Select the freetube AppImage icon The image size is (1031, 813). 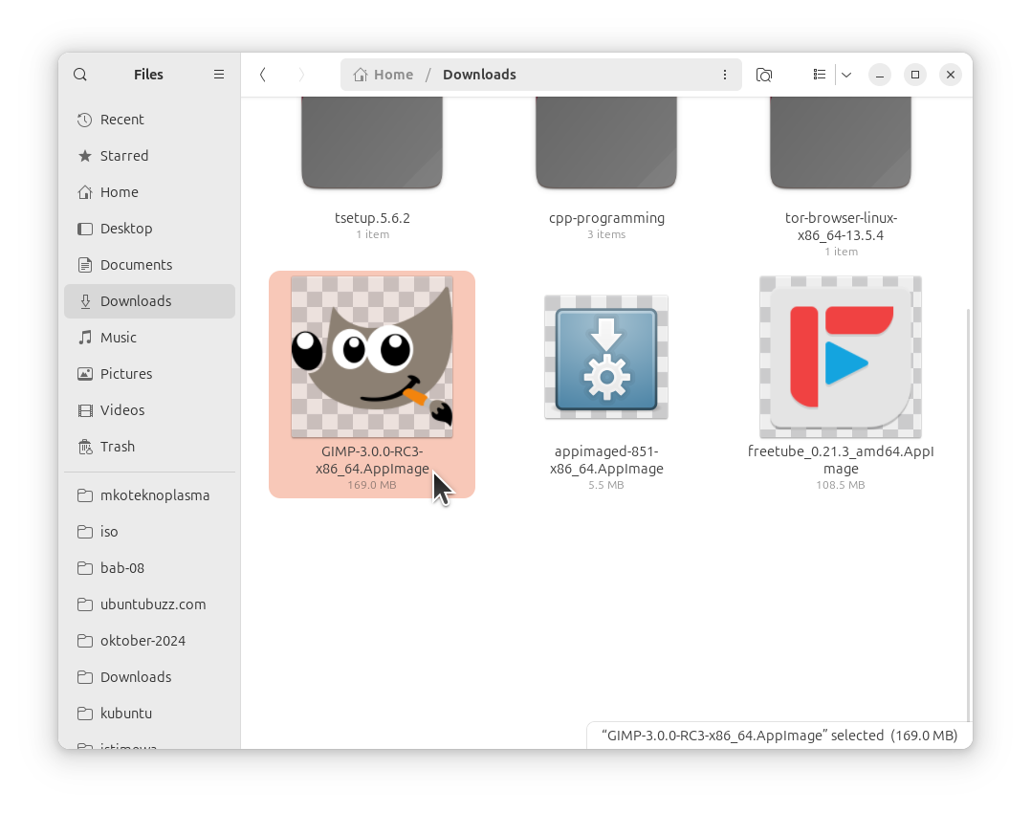pos(841,357)
